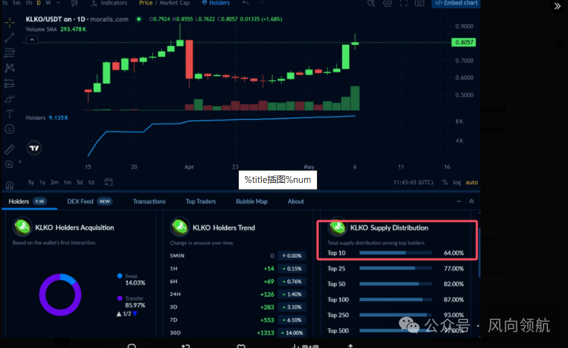The image size is (568, 348).
Task: Click the Top 25 distribution bar
Action: click(396, 268)
